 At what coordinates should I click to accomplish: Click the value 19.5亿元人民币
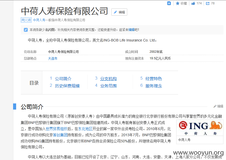(160, 58)
